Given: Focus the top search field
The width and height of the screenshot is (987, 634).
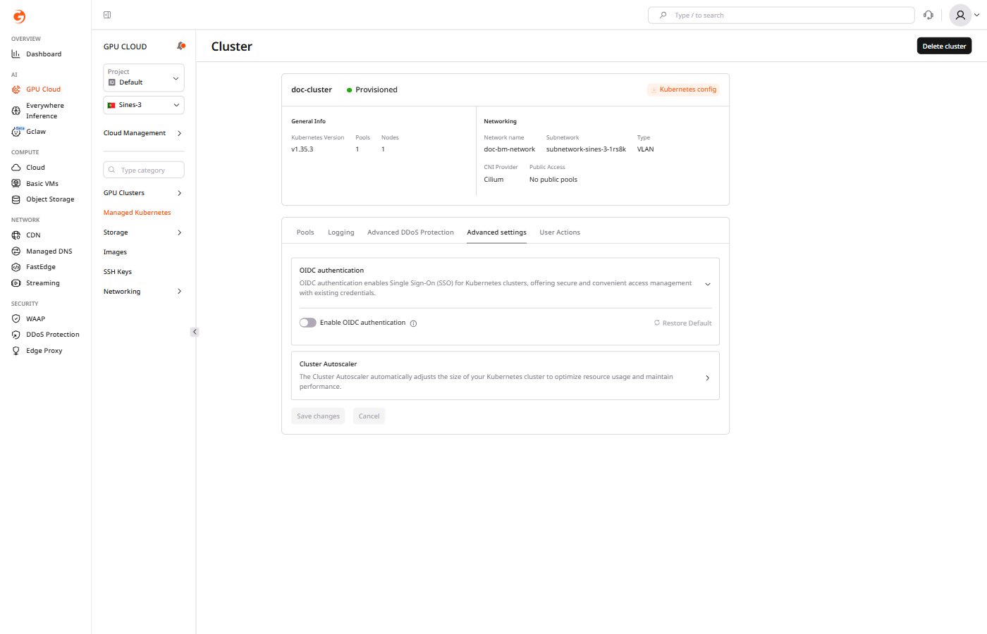Looking at the screenshot, I should point(781,15).
